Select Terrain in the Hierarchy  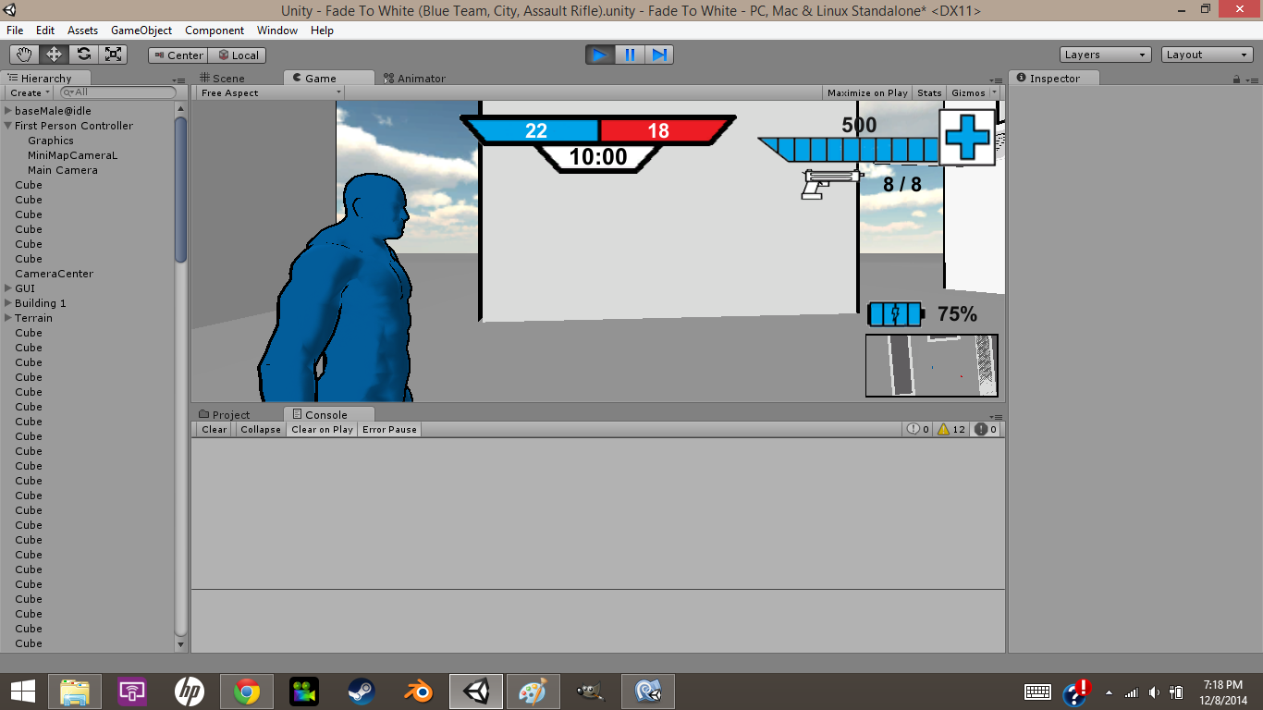[x=34, y=317]
